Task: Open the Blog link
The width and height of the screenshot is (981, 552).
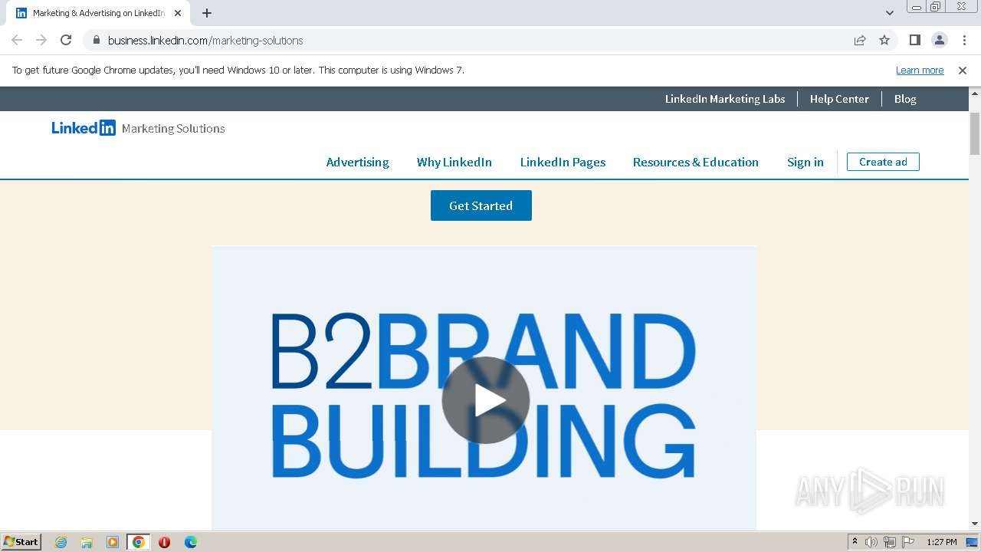Action: (x=905, y=99)
